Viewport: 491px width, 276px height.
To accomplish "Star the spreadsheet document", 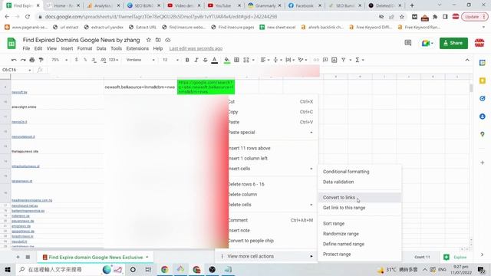I will click(x=148, y=40).
